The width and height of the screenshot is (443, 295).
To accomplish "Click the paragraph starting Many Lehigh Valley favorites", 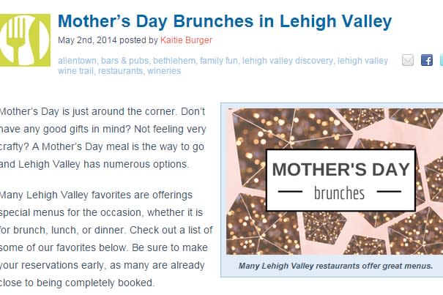I will (x=106, y=239).
